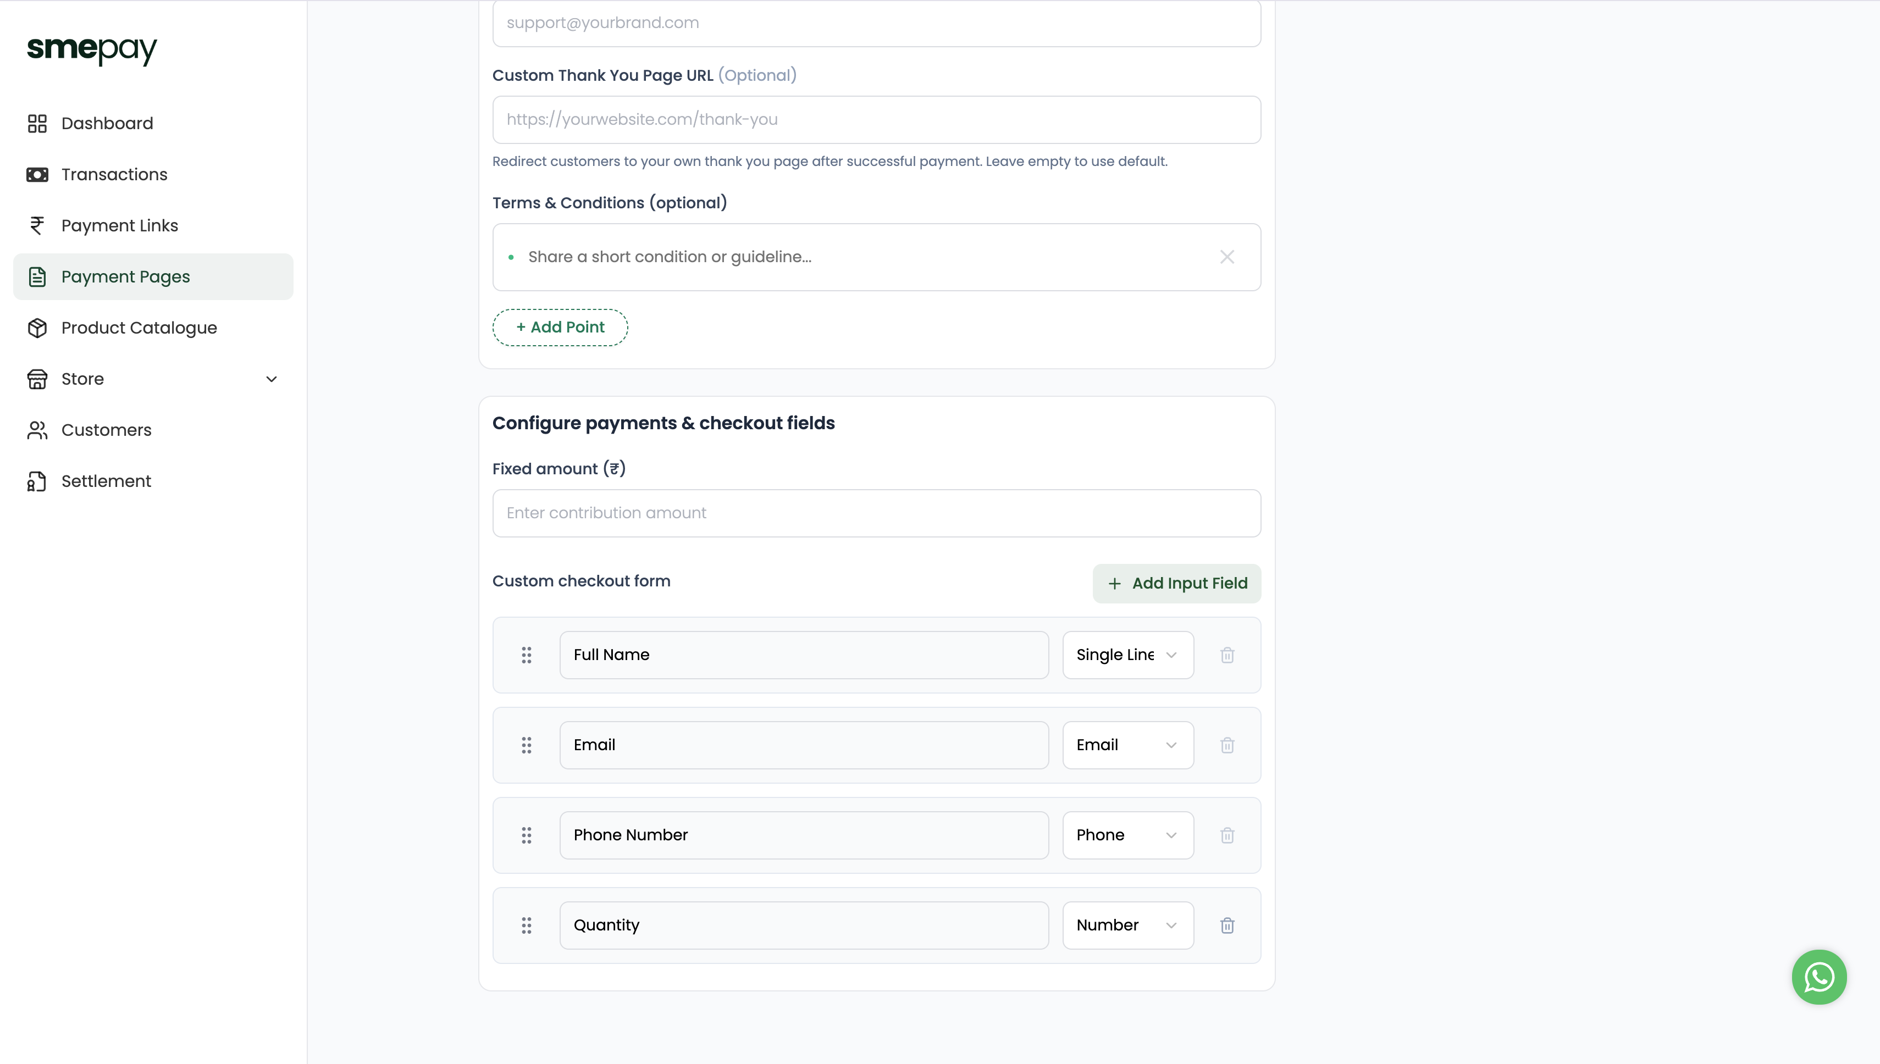Image resolution: width=1880 pixels, height=1064 pixels.
Task: Open Transactions page
Action: (x=153, y=175)
